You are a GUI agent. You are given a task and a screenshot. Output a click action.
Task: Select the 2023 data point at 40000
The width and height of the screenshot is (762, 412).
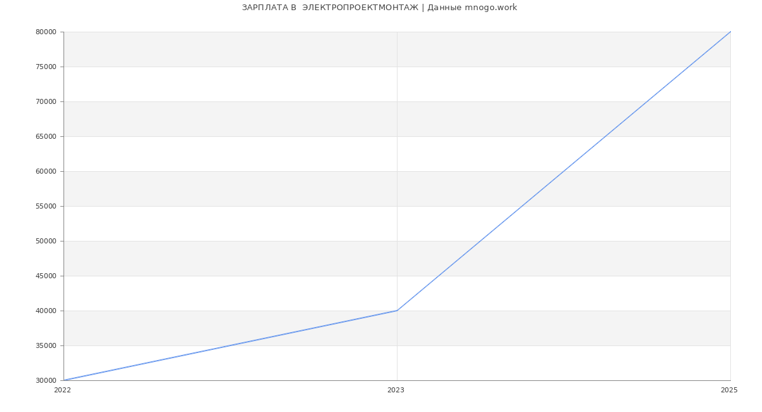coord(397,311)
